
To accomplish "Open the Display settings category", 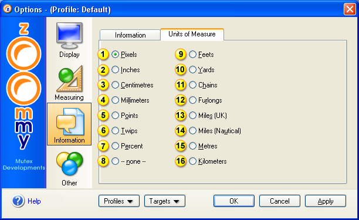I will click(69, 40).
